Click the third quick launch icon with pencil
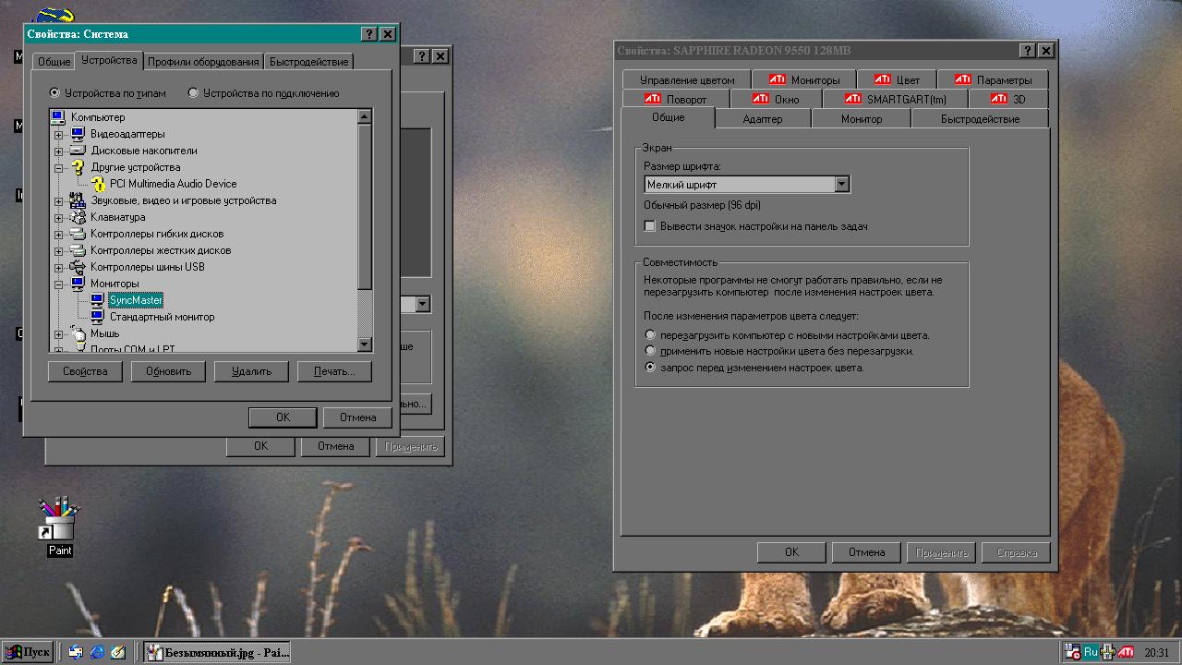The image size is (1182, 665). coord(117,652)
